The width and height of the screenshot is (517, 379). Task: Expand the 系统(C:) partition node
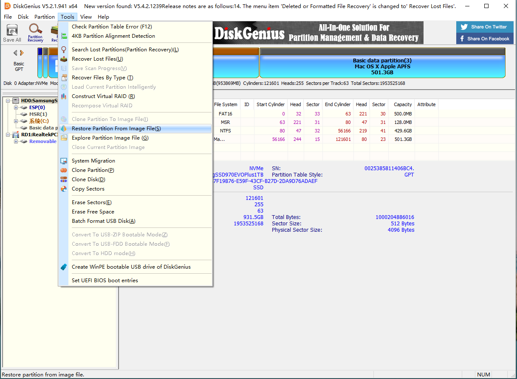[x=16, y=121]
